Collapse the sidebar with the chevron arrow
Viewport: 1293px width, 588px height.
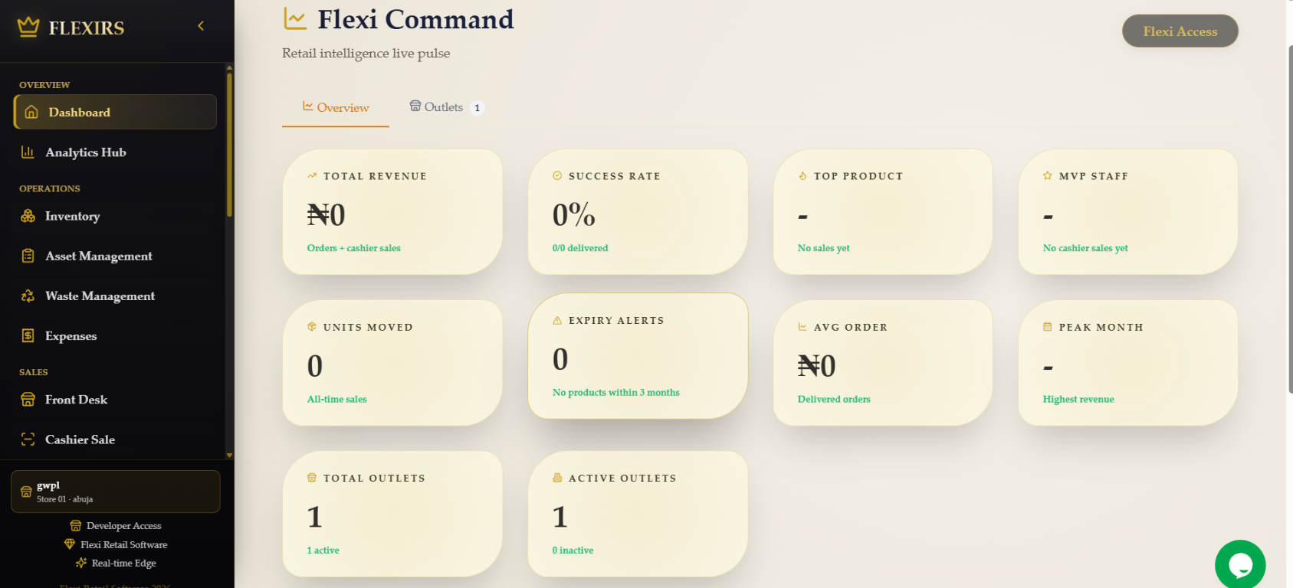pos(201,26)
